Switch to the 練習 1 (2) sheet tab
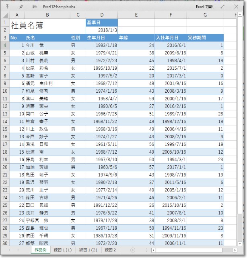 point(88,250)
